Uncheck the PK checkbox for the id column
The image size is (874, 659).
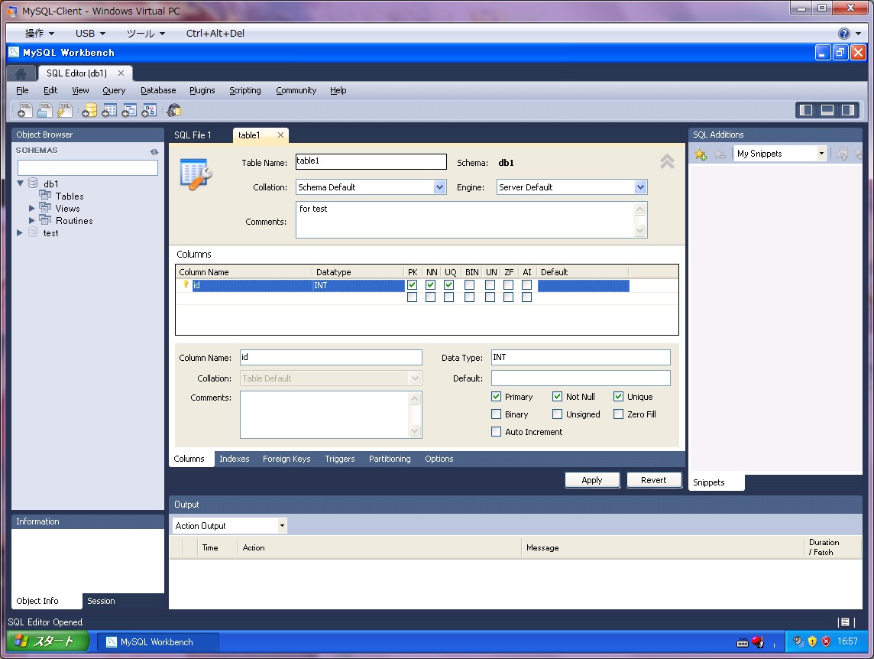coord(412,285)
